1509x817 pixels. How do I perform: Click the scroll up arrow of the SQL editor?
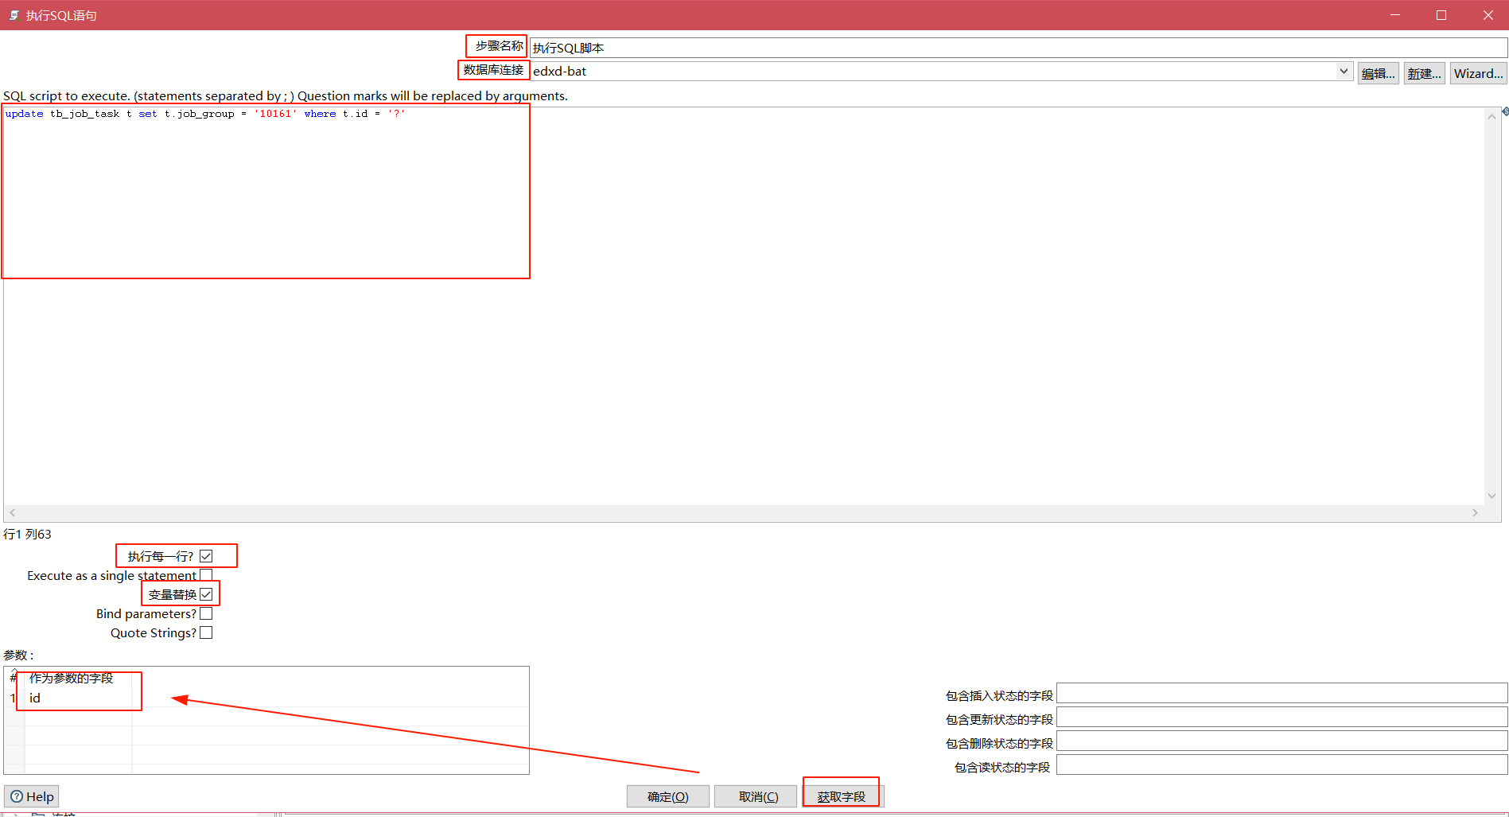(x=1491, y=116)
